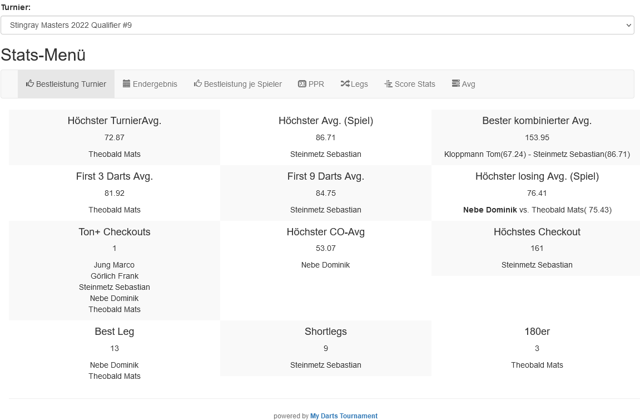
Task: Click the Kloppmann Tom combined average text
Action: [x=487, y=154]
